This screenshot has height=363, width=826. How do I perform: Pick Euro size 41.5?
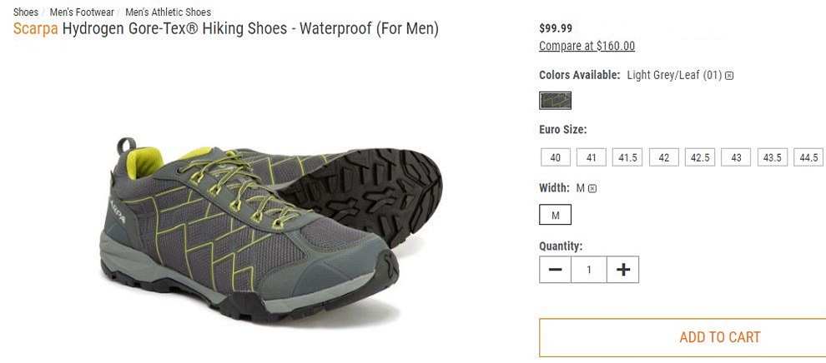click(x=627, y=157)
